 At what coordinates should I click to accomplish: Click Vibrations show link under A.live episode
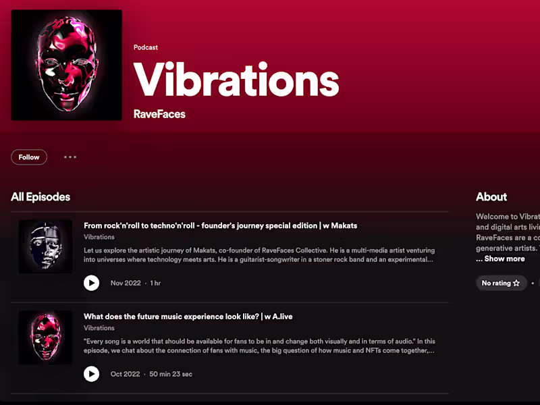tap(99, 329)
